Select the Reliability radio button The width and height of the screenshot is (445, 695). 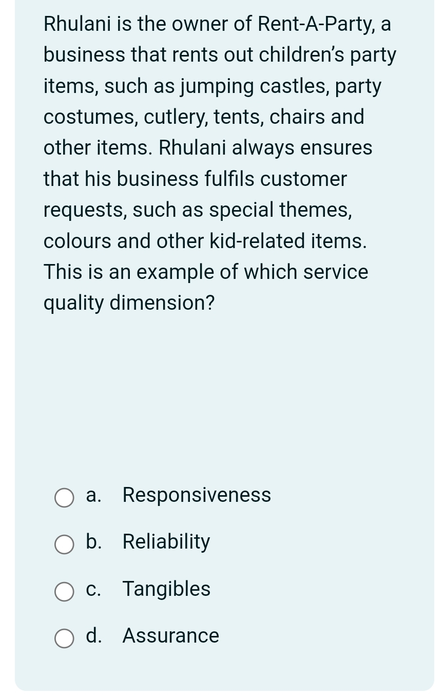pos(64,544)
